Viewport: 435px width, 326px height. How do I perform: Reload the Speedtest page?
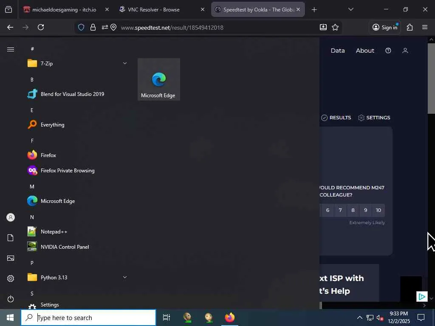tap(41, 27)
